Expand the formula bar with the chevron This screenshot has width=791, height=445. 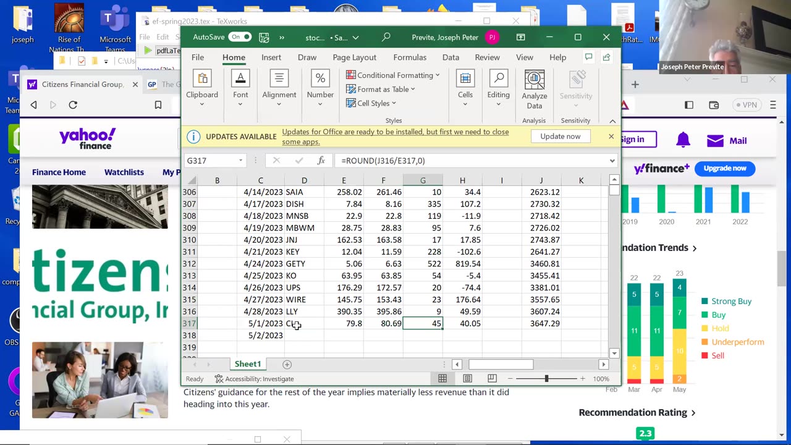pos(612,161)
